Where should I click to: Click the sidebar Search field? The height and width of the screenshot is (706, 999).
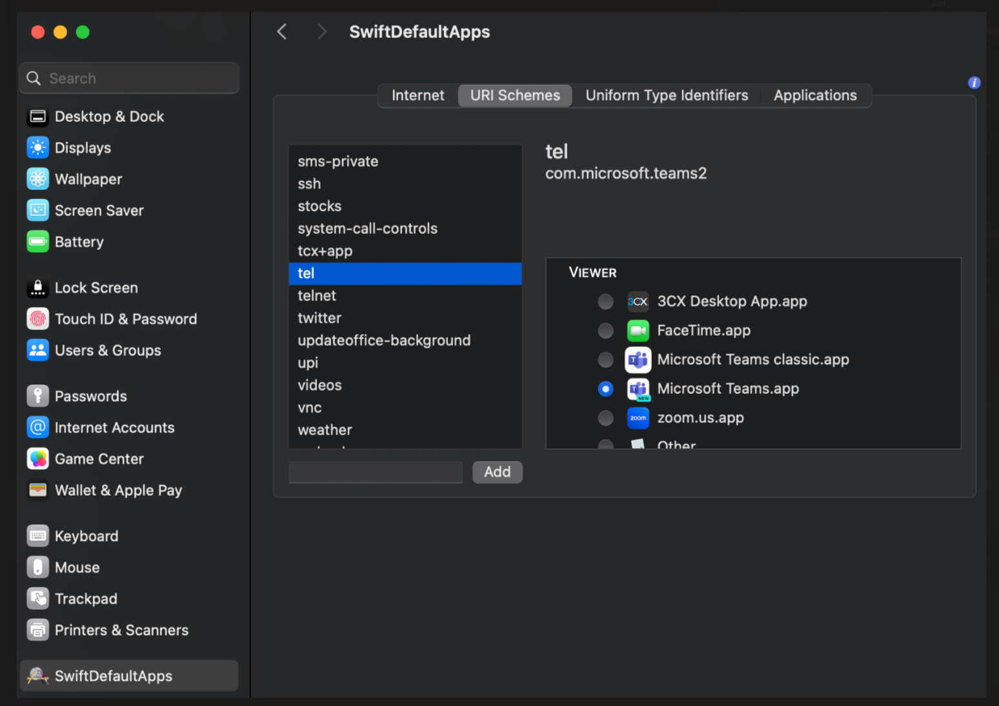click(x=130, y=78)
